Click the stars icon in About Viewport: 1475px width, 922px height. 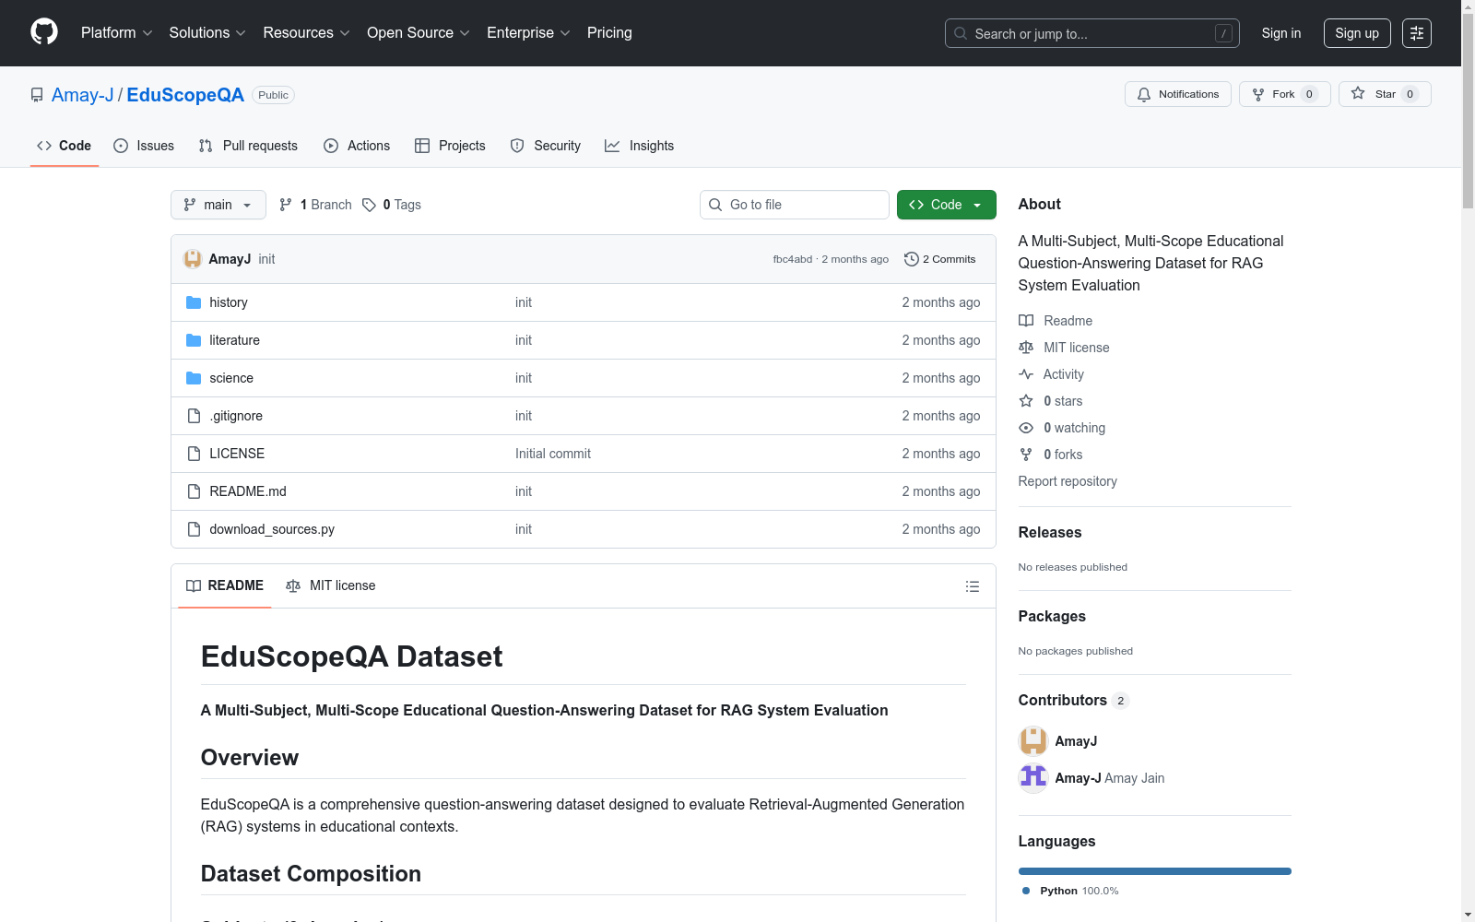(1026, 401)
